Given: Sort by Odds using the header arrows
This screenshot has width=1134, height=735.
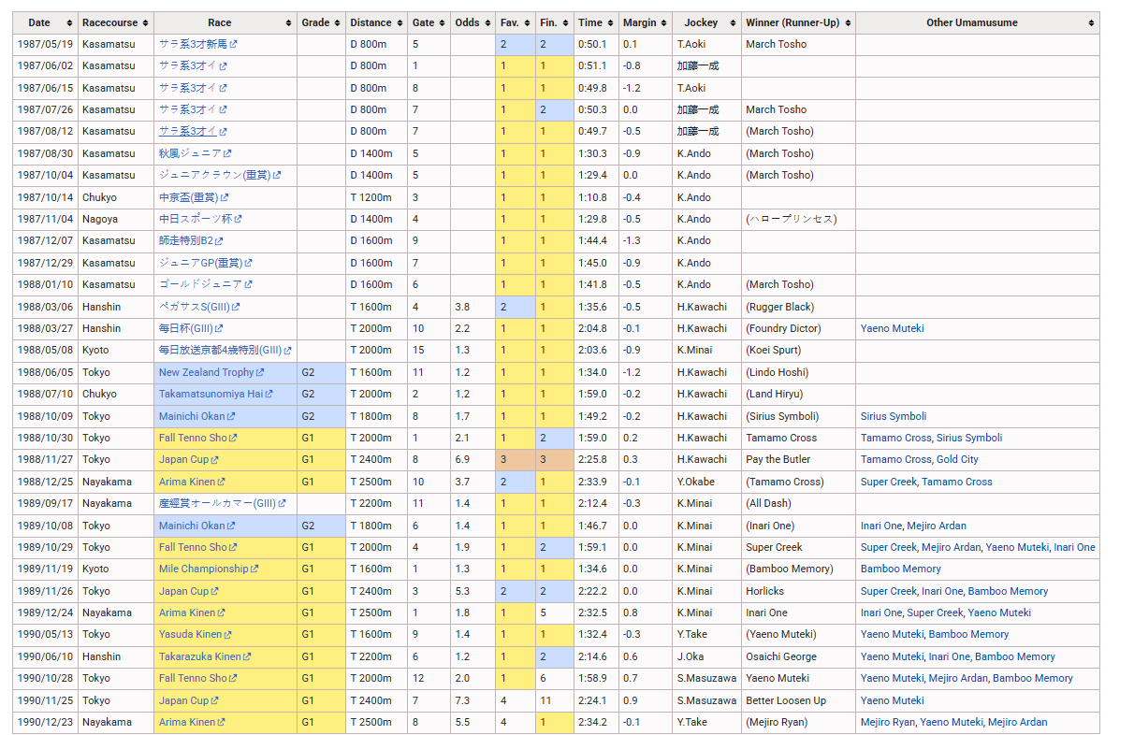Looking at the screenshot, I should [x=487, y=22].
